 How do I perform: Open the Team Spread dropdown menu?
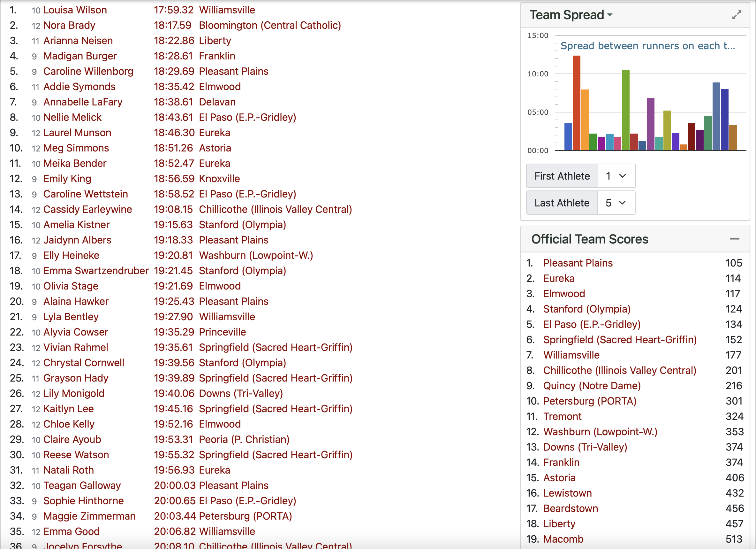pyautogui.click(x=571, y=15)
